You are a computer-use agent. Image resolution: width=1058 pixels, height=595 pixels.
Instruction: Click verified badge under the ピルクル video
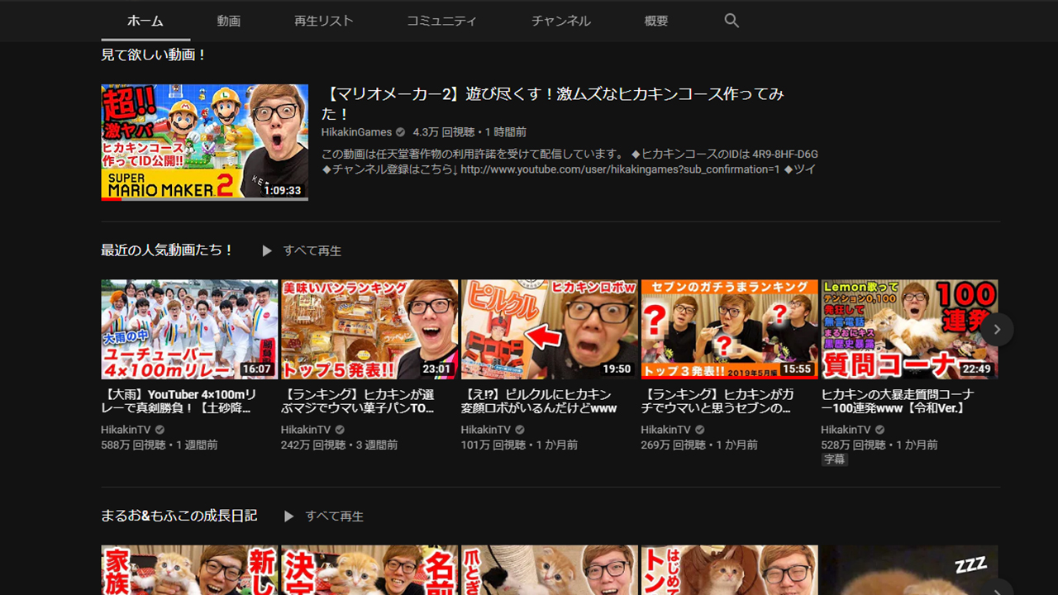(x=520, y=430)
